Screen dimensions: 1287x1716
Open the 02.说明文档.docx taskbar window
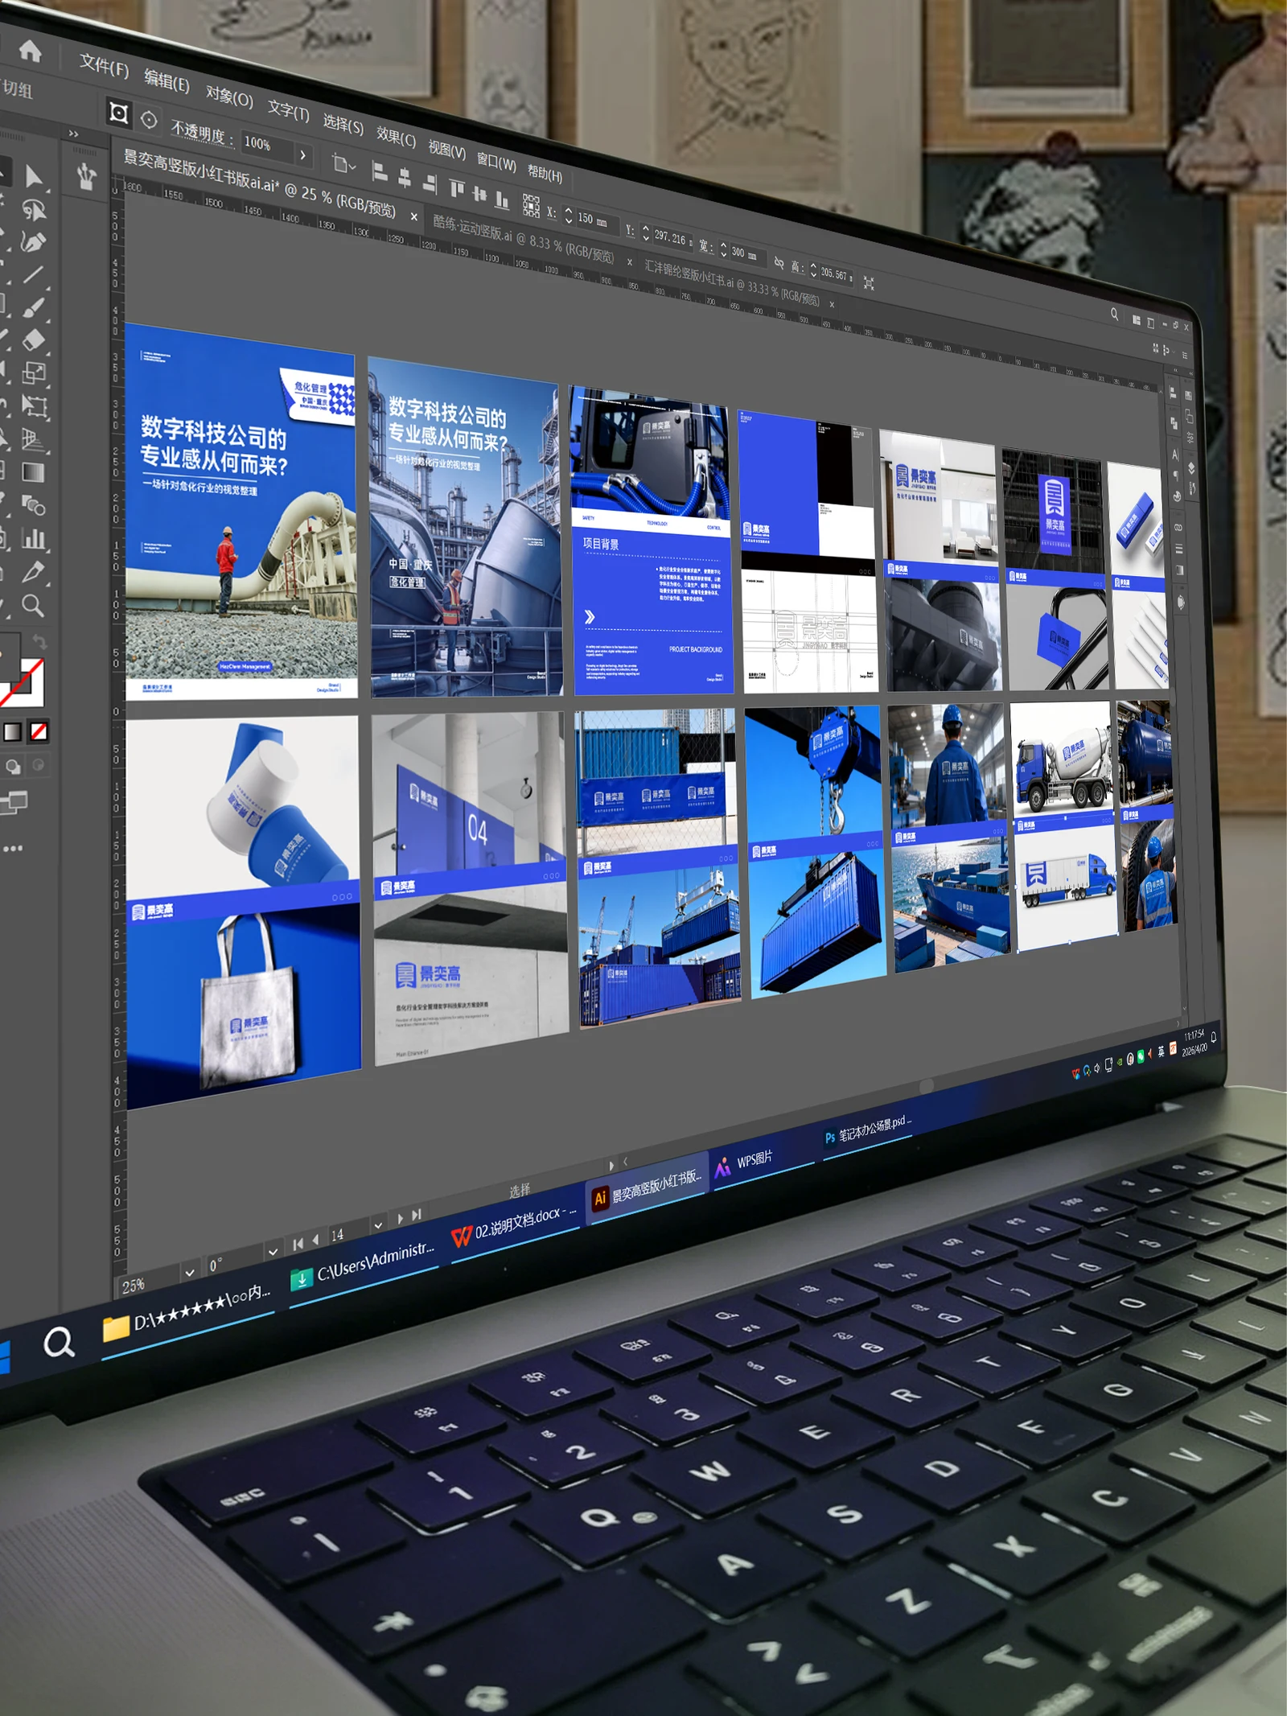click(x=514, y=1227)
